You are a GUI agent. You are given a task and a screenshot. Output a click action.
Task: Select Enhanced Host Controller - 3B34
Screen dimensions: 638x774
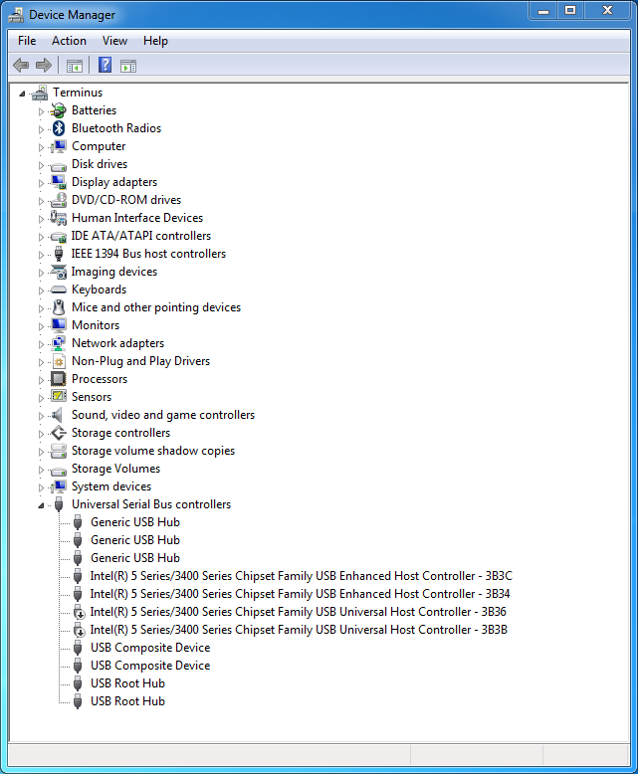coord(300,594)
